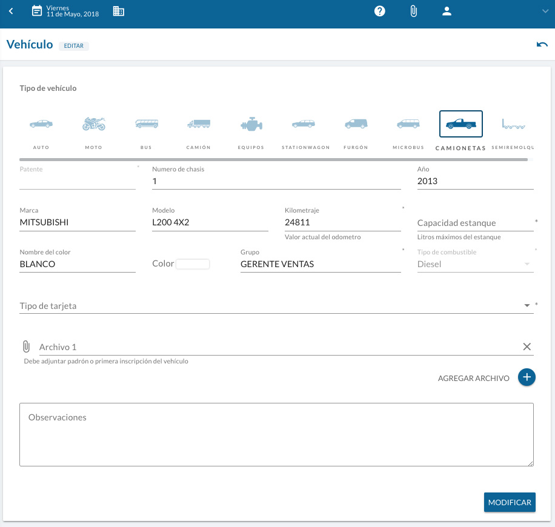Click the Capacidad estanque field
This screenshot has height=527, width=555.
click(476, 223)
